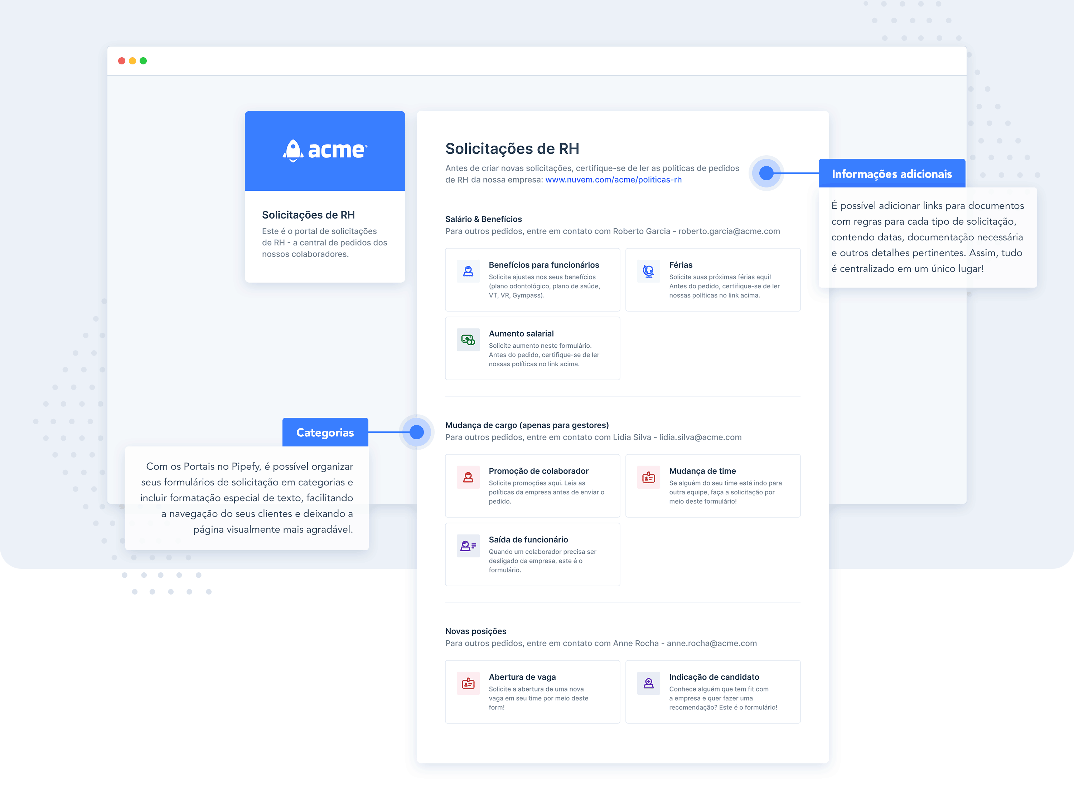The height and width of the screenshot is (787, 1074).
Task: Open the Mudança de time form title
Action: 702,471
